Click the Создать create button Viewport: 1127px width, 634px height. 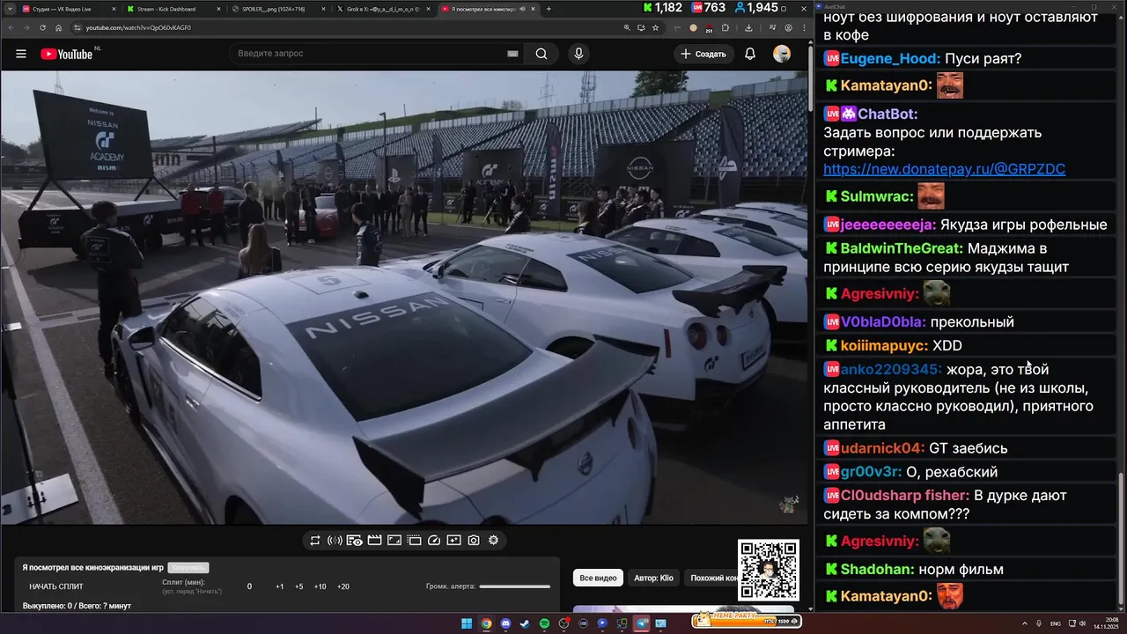[704, 54]
